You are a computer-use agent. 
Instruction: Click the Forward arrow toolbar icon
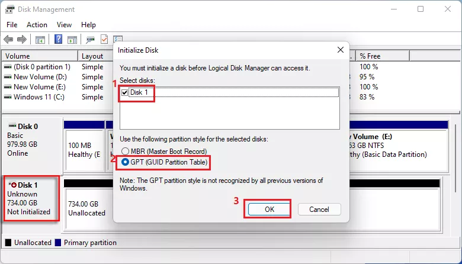click(x=22, y=39)
